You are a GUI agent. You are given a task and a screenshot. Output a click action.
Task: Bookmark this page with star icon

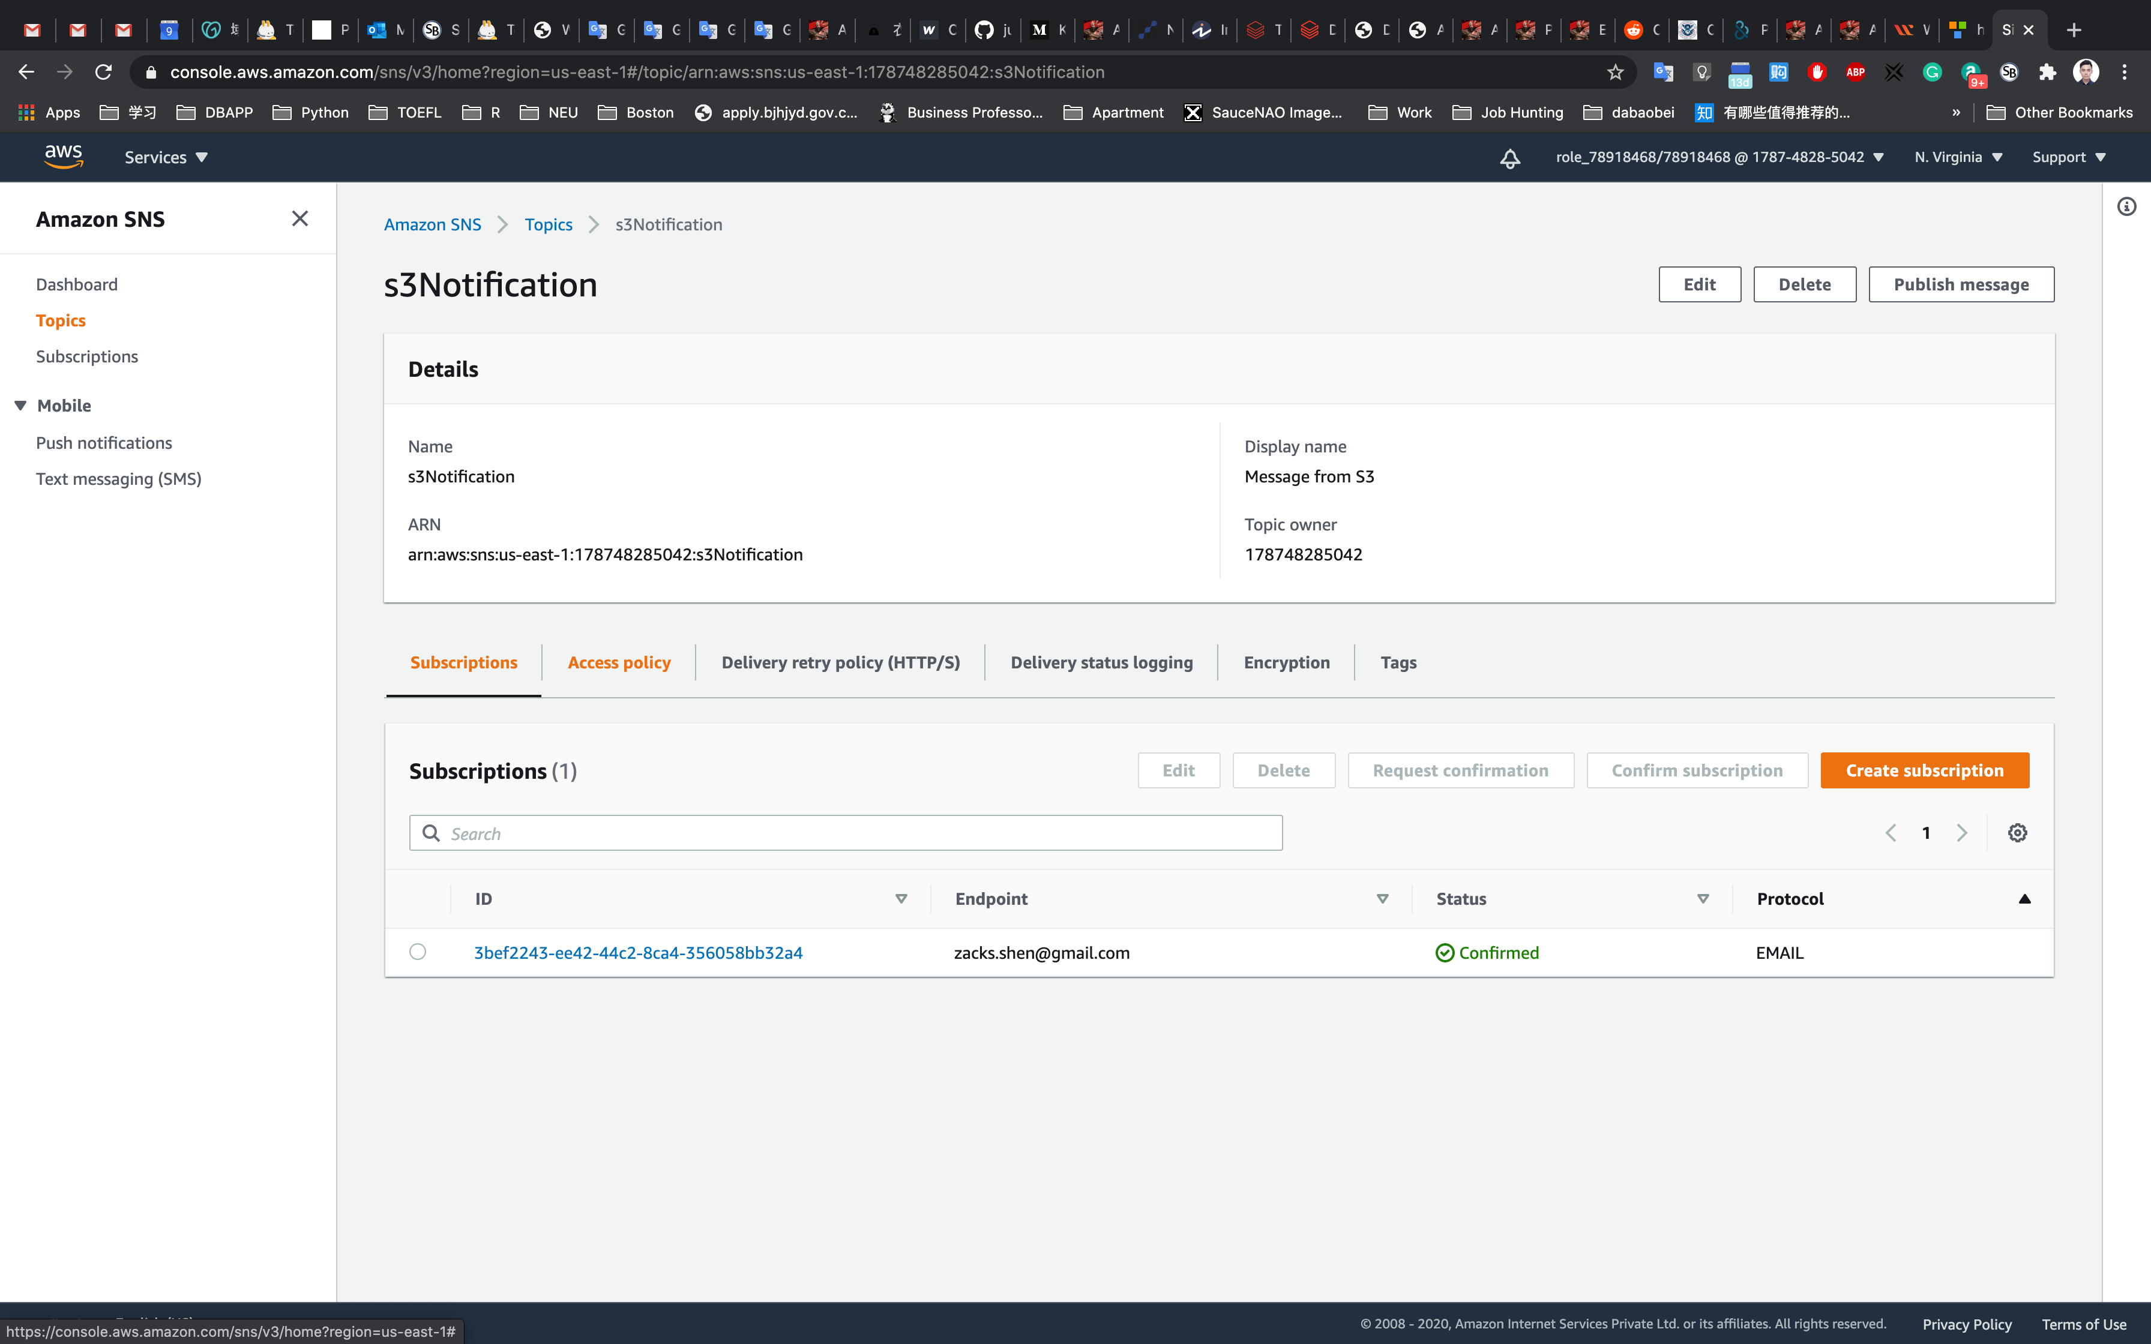pyautogui.click(x=1615, y=72)
